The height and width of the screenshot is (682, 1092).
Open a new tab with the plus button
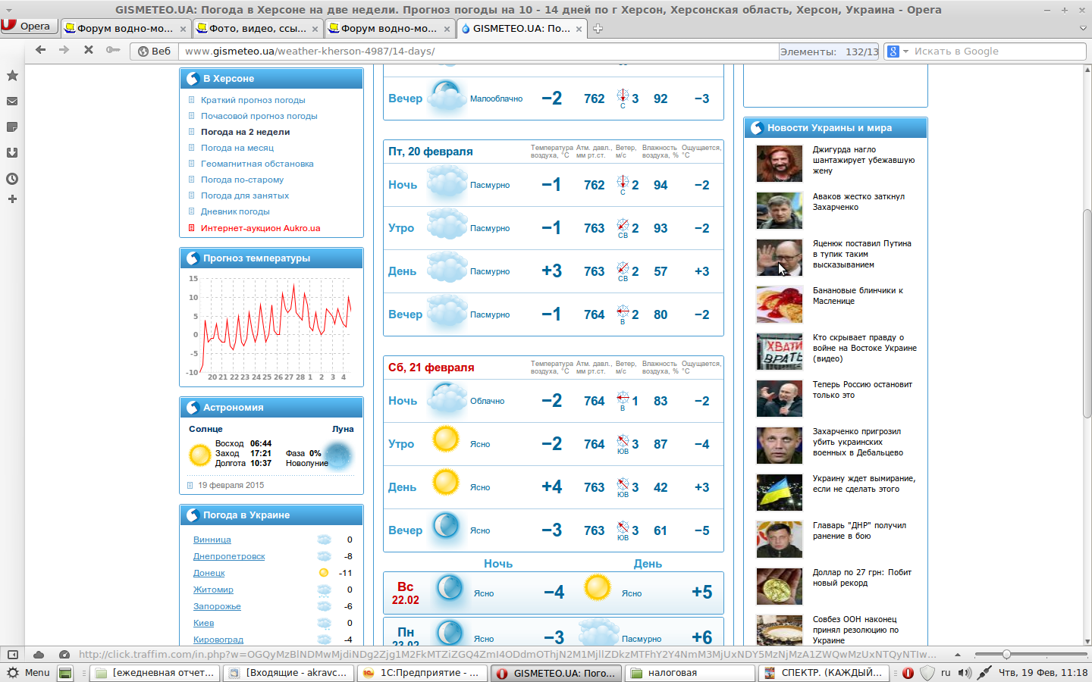(x=598, y=29)
